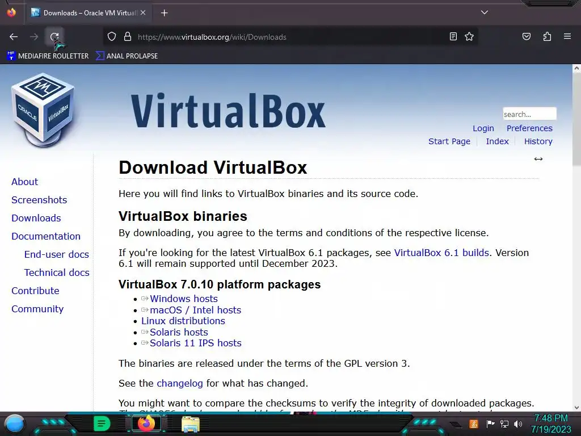Image resolution: width=581 pixels, height=436 pixels.
Task: Click the VirtualBox cube logo
Action: click(x=44, y=110)
